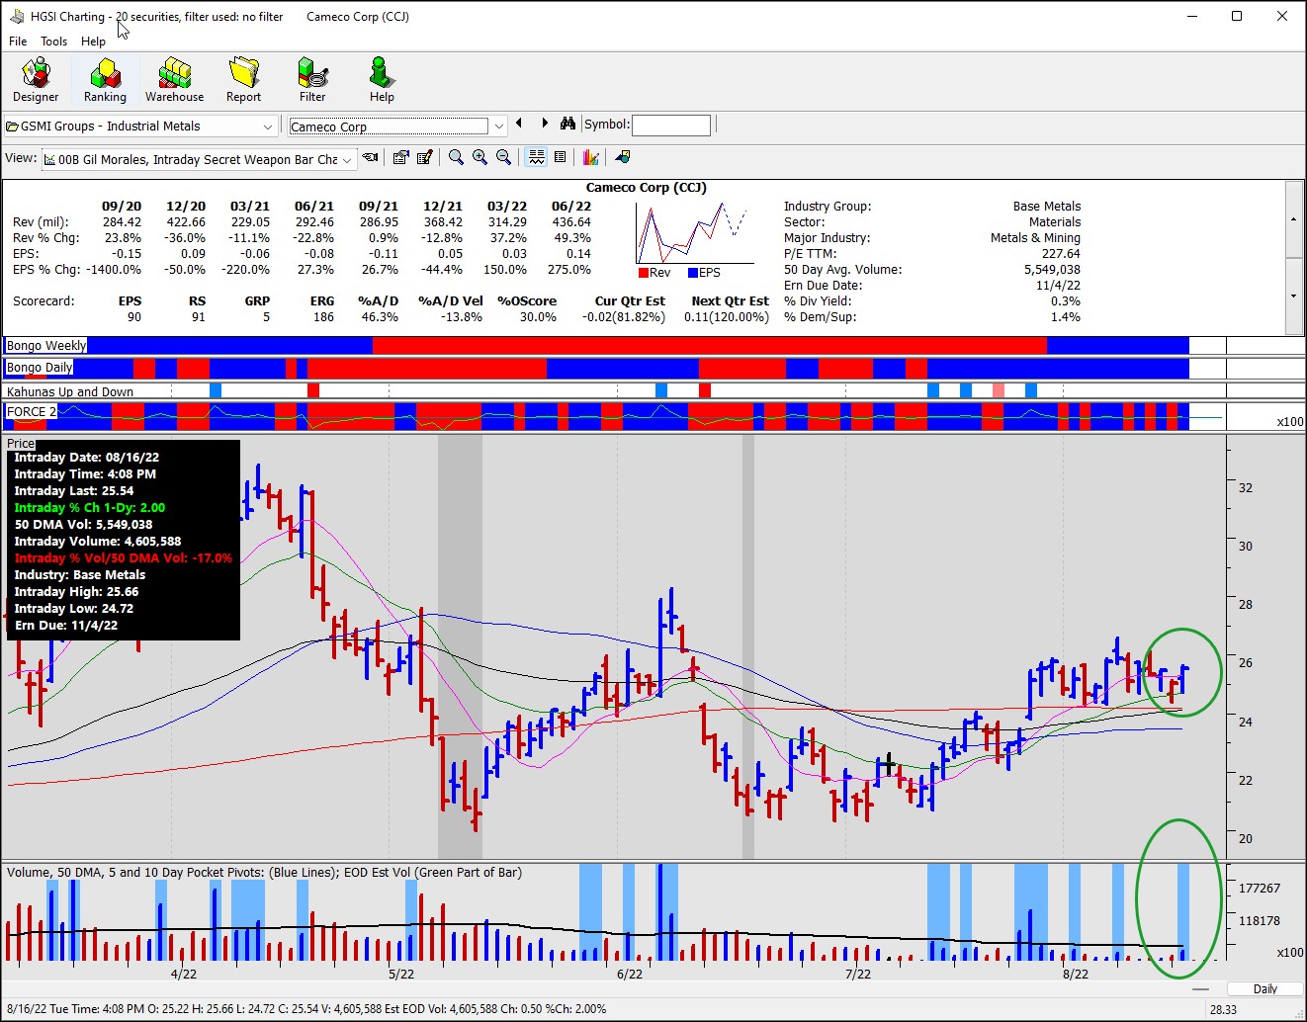This screenshot has width=1307, height=1022.
Task: Click the 4/22 date axis label
Action: [x=184, y=974]
